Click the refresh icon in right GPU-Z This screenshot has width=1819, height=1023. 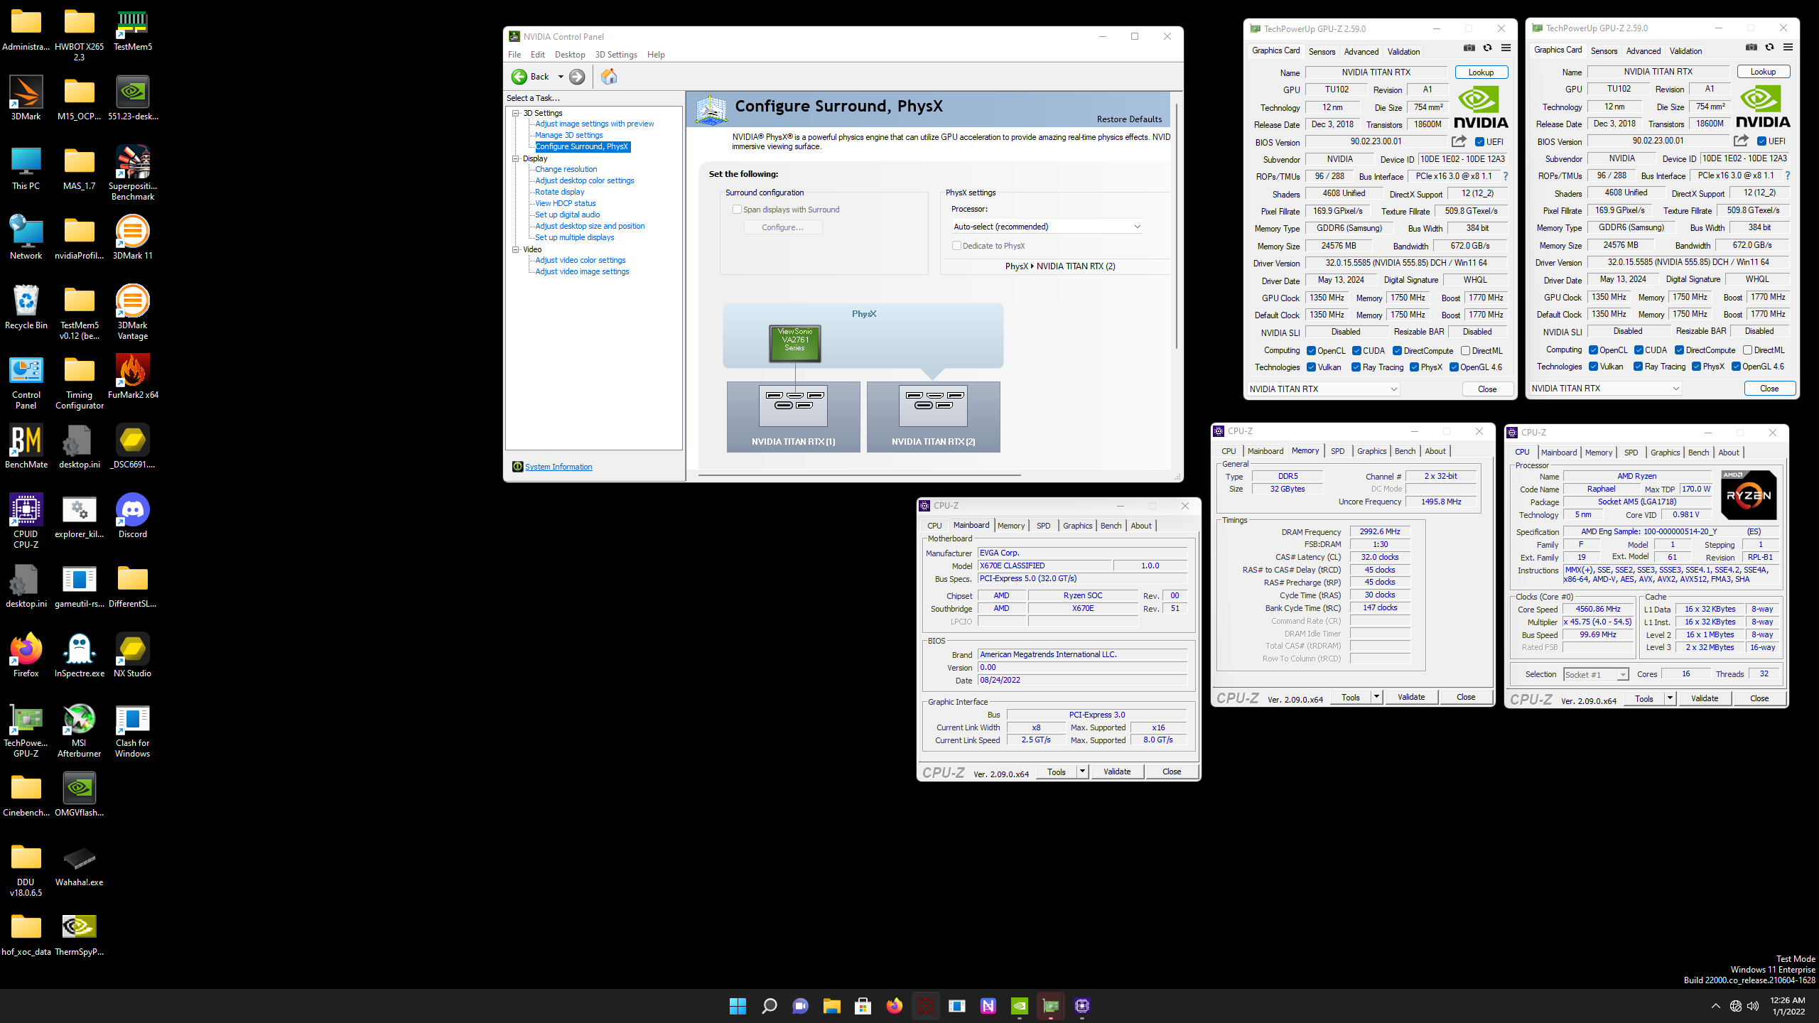tap(1769, 48)
